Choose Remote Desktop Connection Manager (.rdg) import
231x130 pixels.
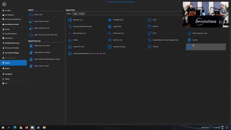click(x=163, y=40)
